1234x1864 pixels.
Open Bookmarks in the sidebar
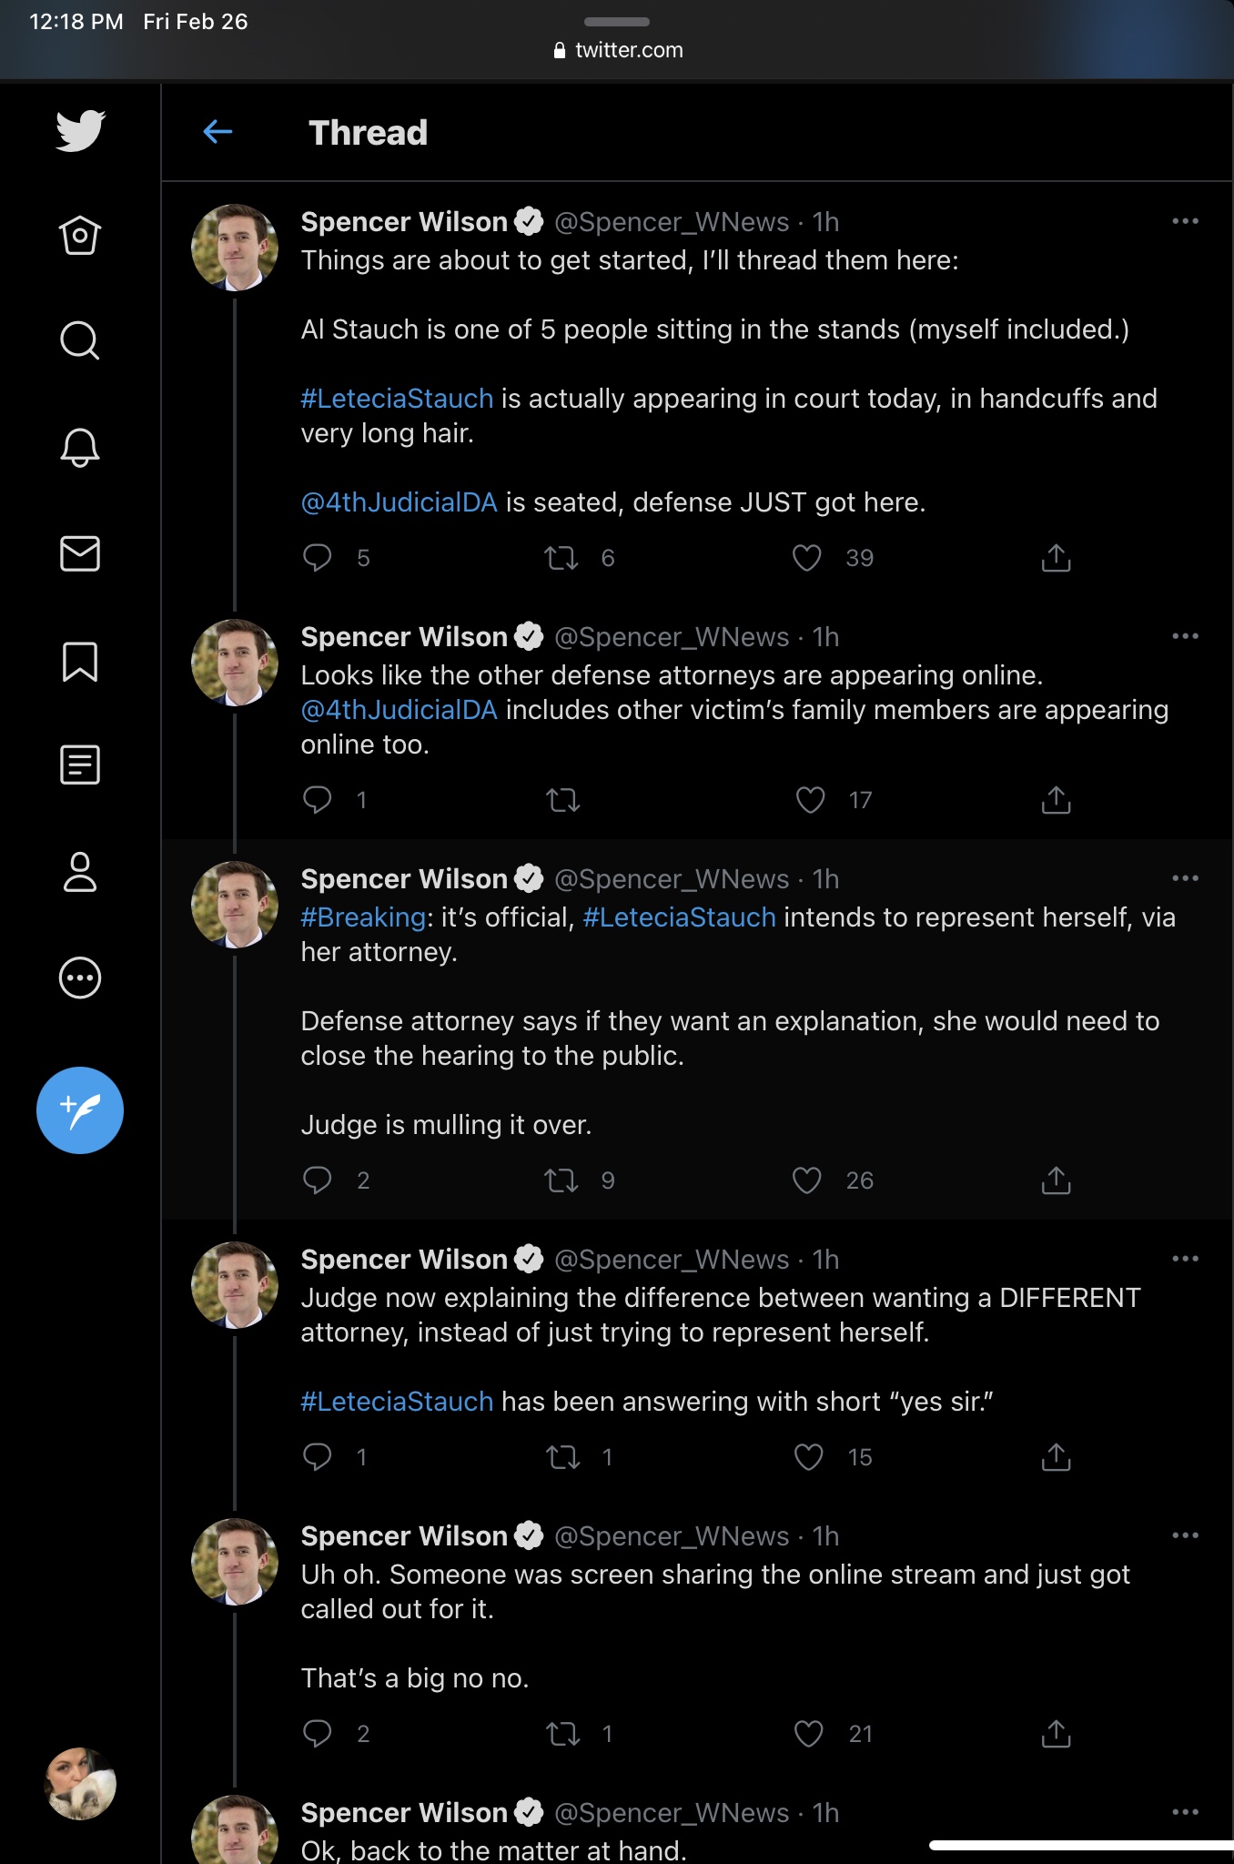click(80, 662)
